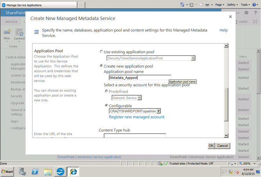
Task: Open SharePoint settings gear icon
Action: point(246,13)
